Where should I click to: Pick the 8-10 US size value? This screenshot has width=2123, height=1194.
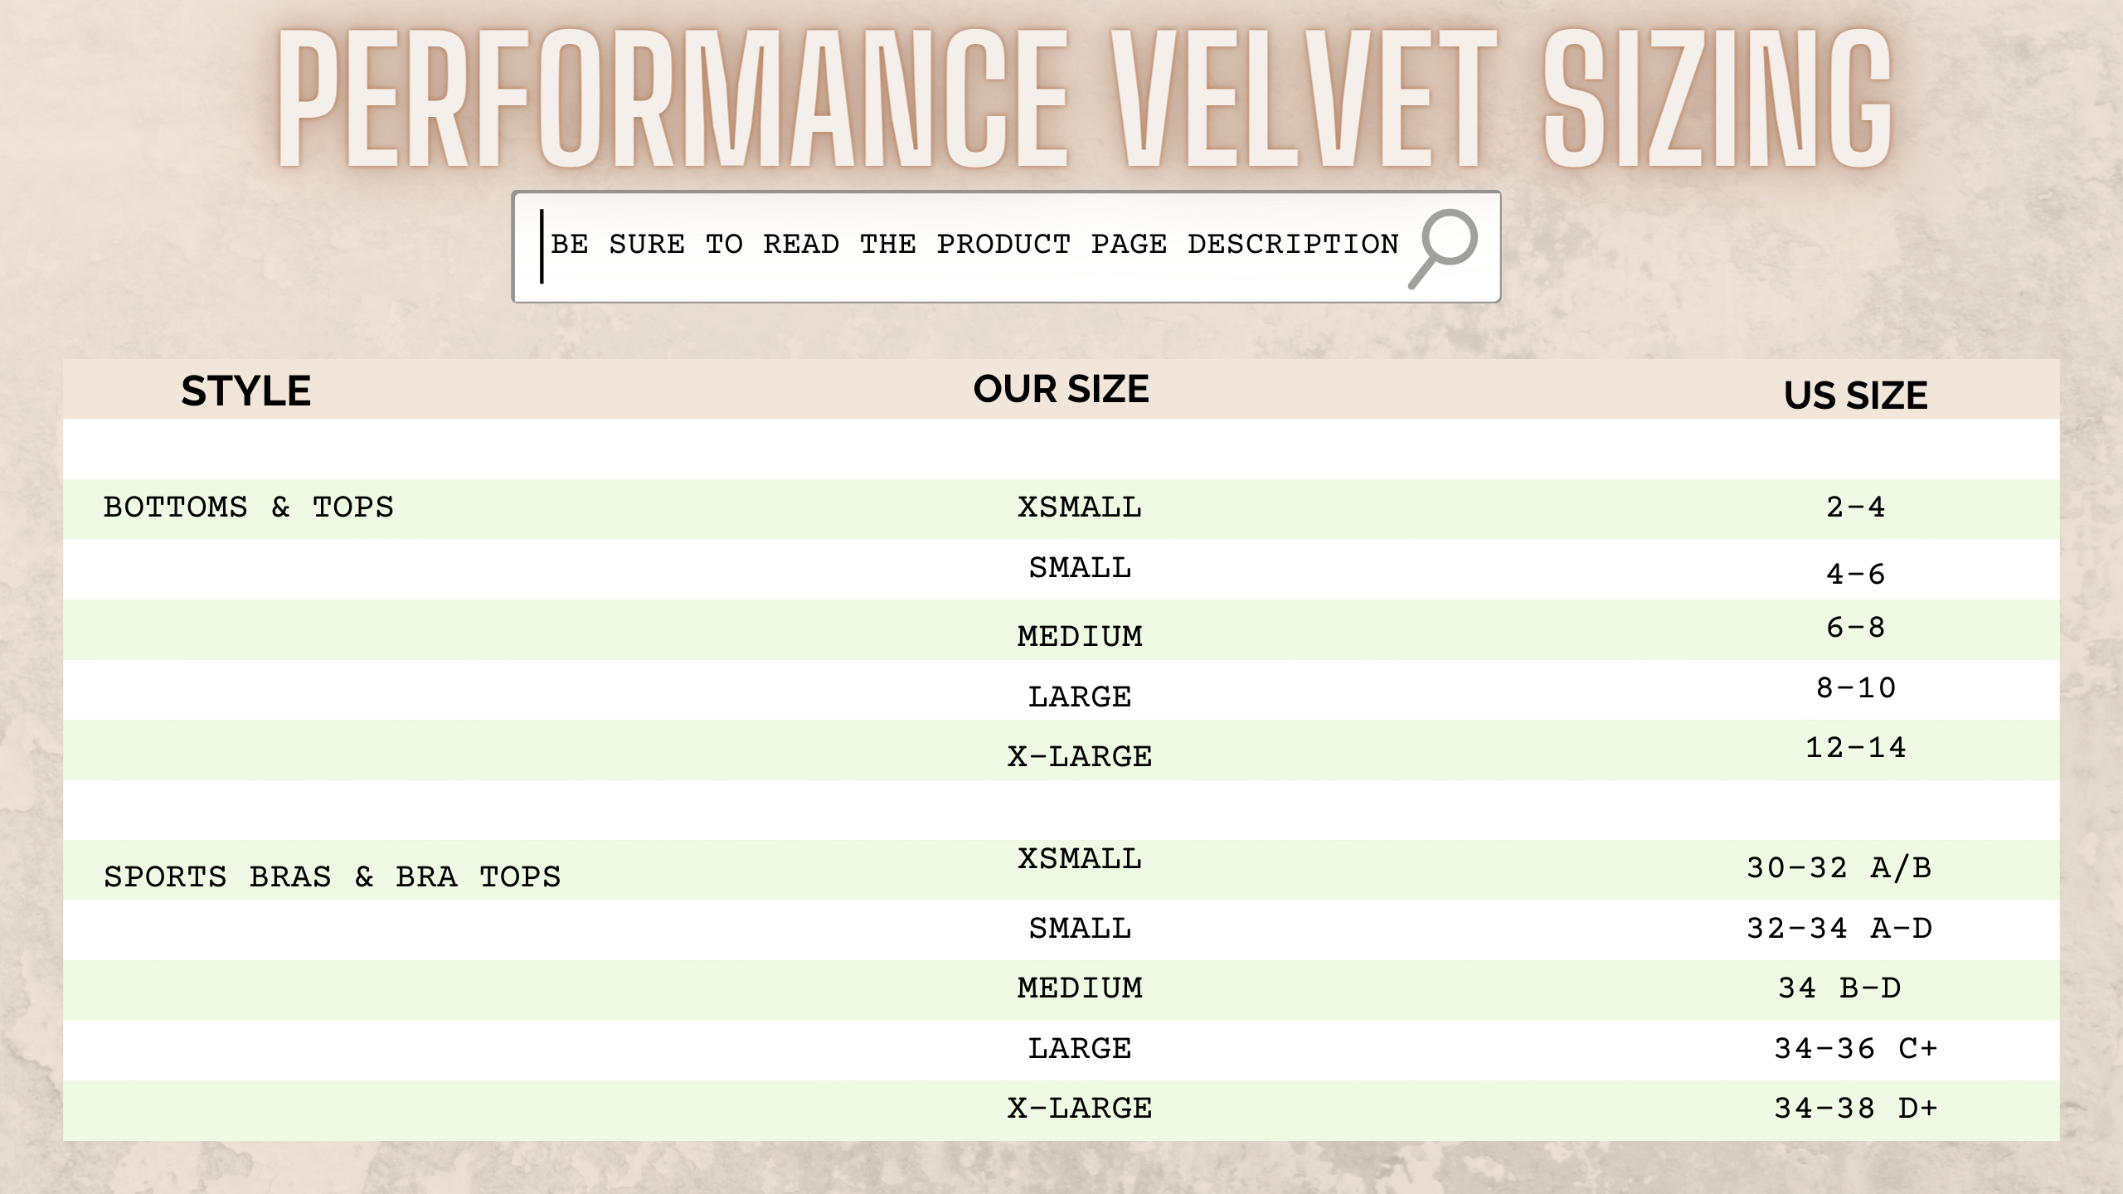pos(1855,687)
